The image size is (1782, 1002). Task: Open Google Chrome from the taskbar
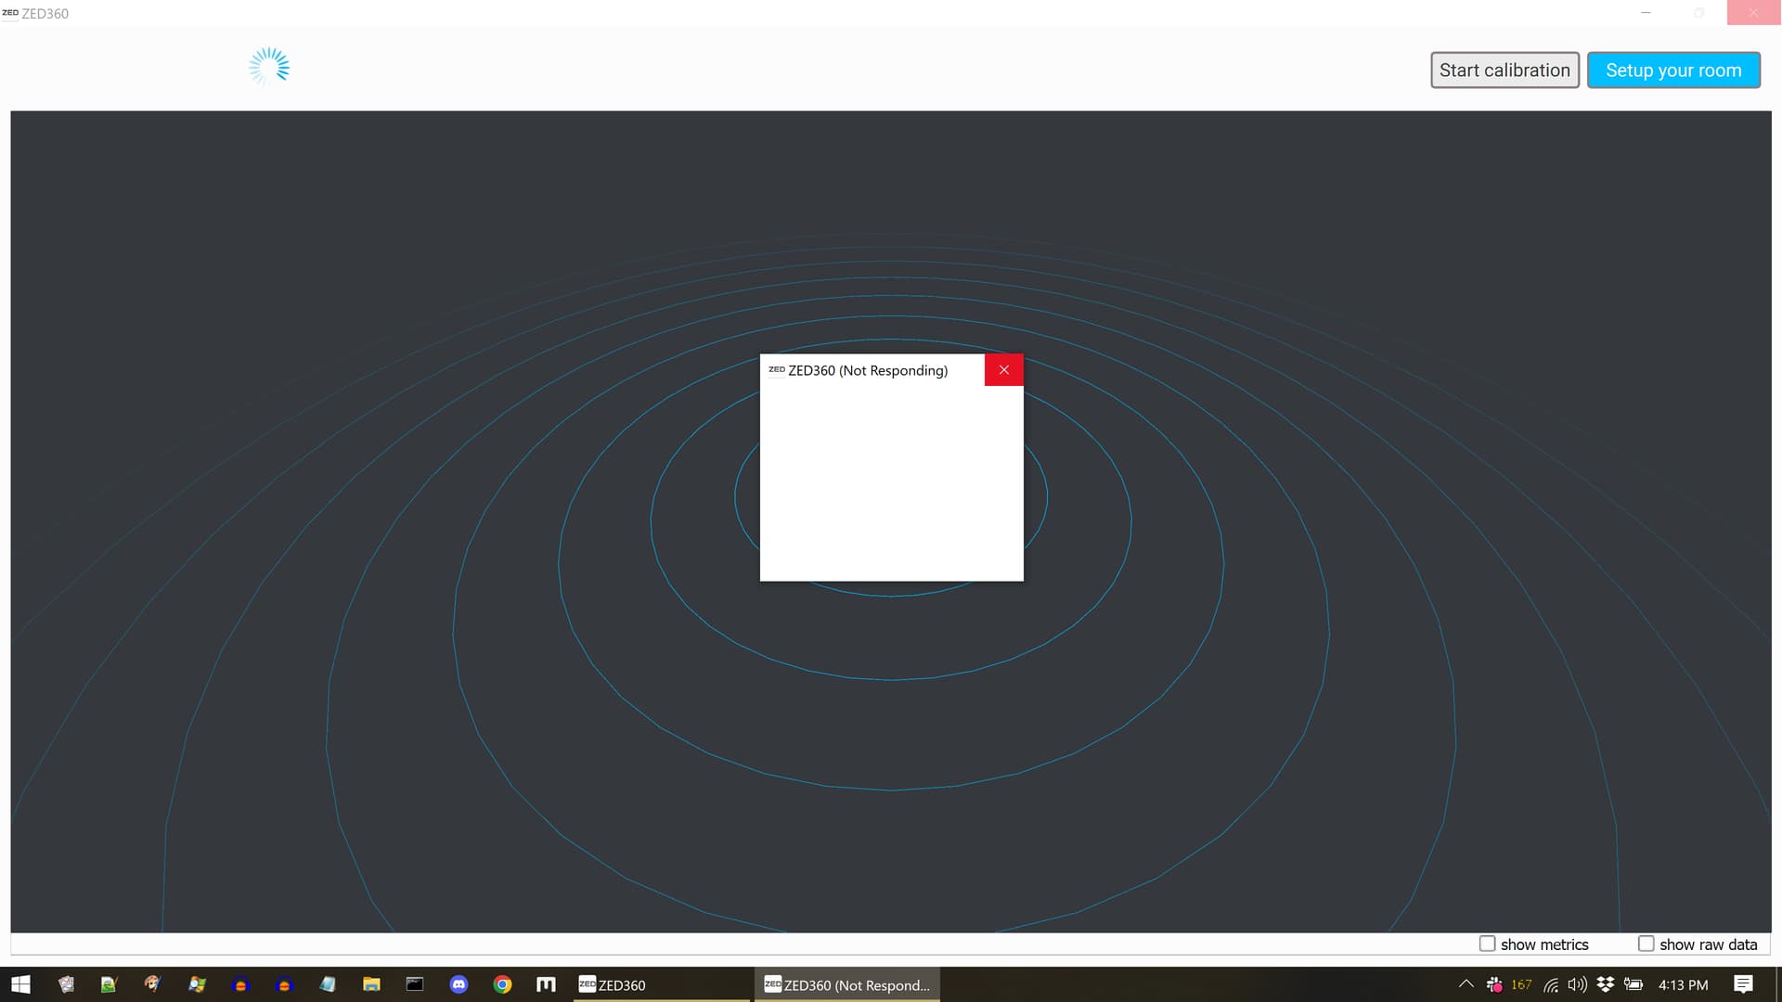(502, 984)
